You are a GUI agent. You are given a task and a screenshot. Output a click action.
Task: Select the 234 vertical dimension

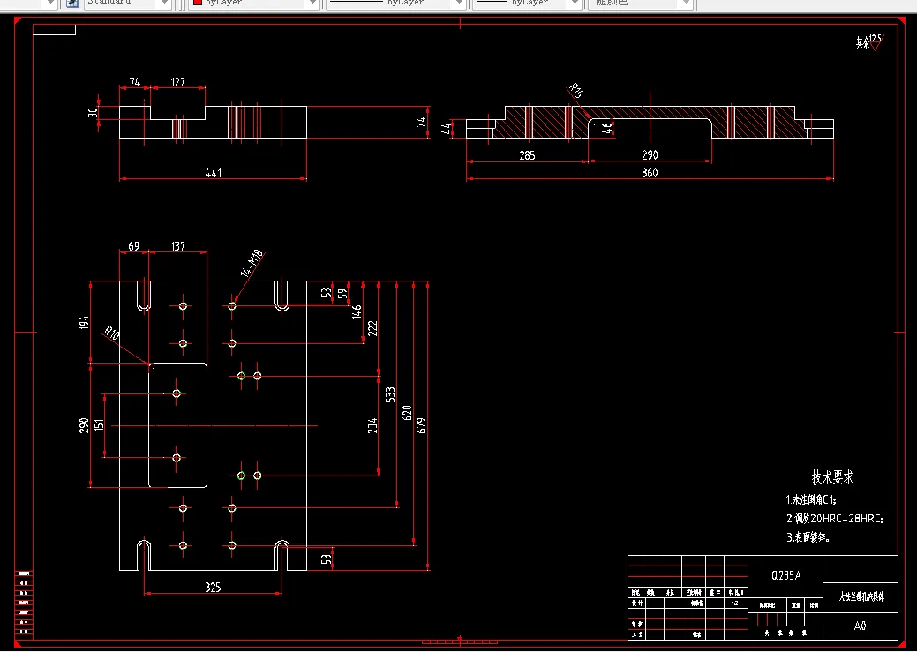pyautogui.click(x=372, y=425)
